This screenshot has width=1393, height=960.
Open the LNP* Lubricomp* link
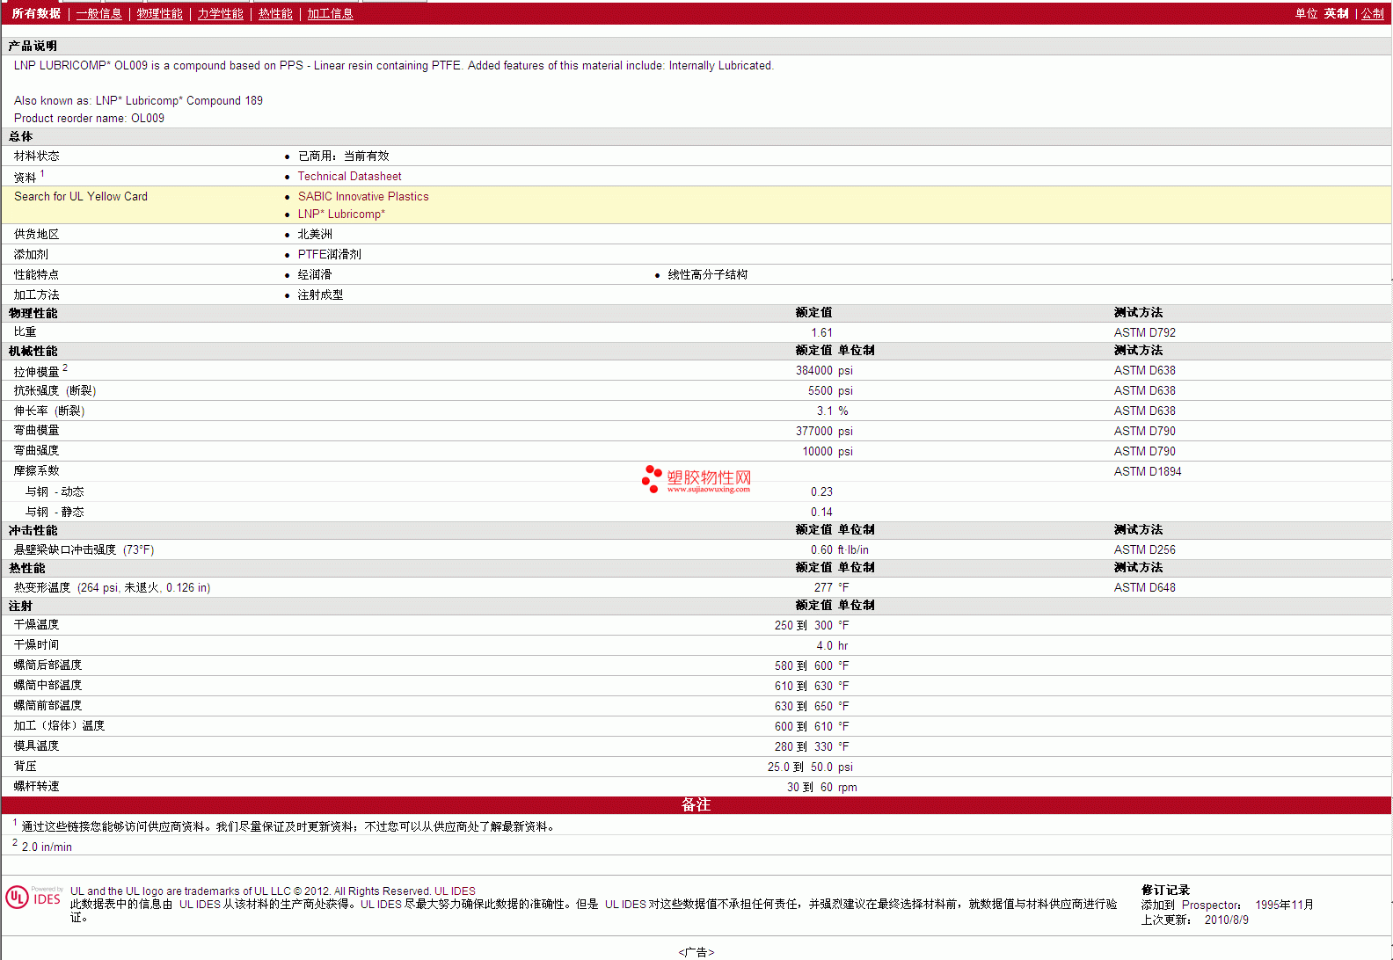341,214
